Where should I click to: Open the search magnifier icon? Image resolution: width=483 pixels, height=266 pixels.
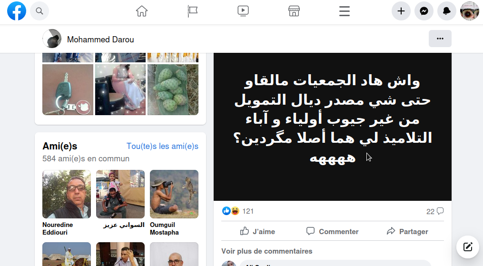(39, 11)
